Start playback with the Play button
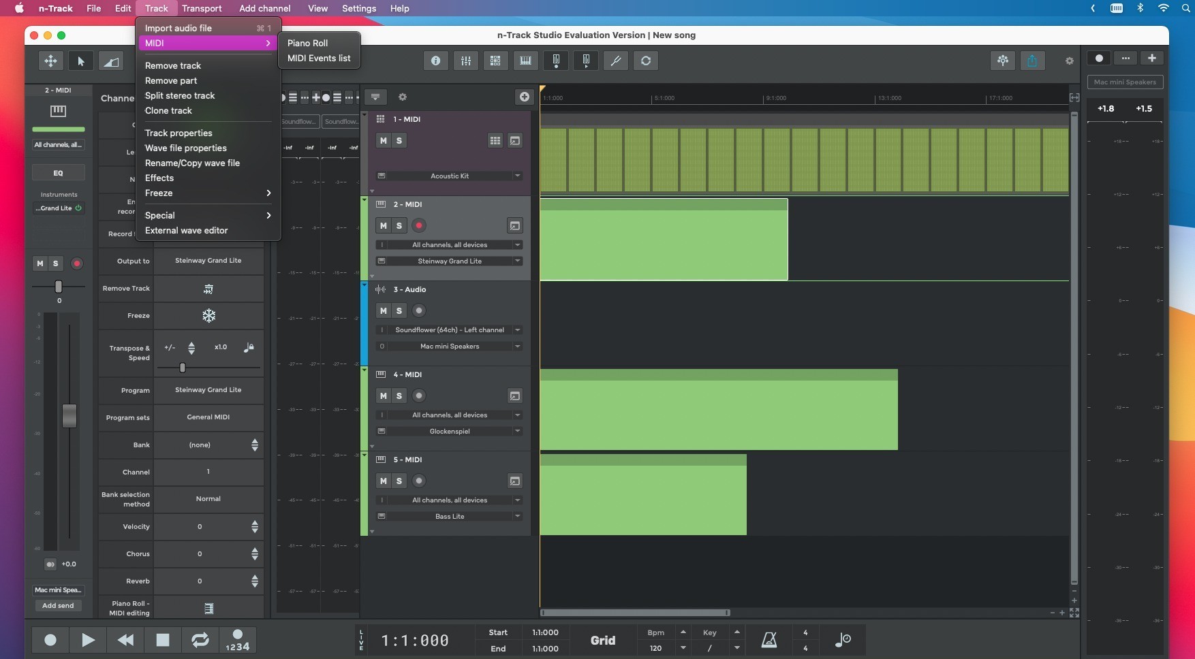1195x659 pixels. click(x=88, y=640)
